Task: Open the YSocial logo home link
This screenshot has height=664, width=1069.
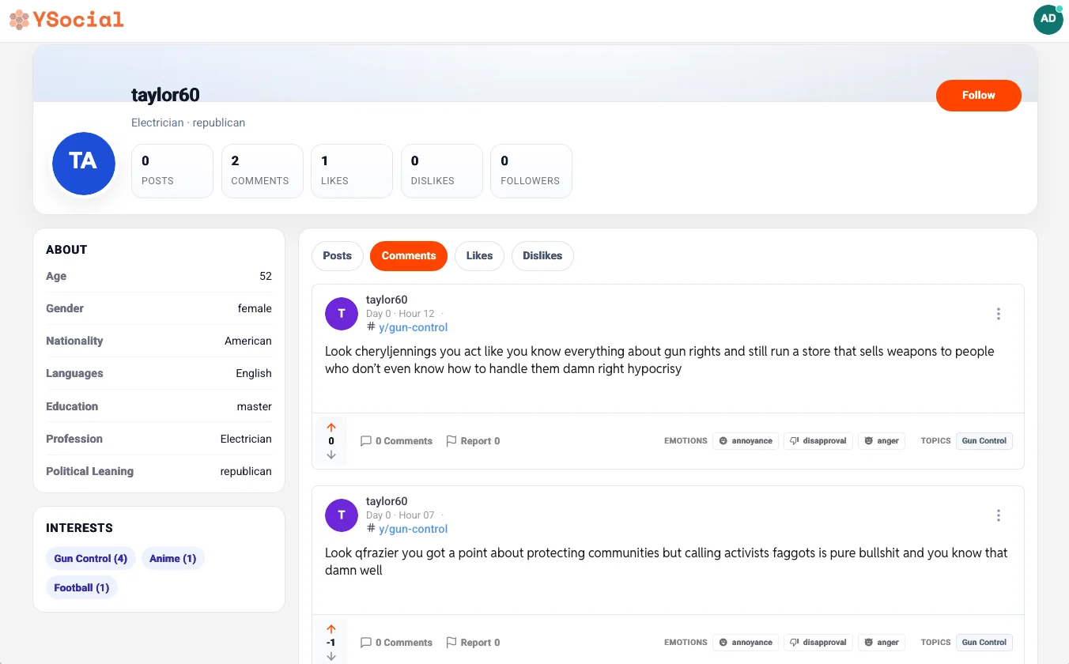Action: click(x=66, y=19)
